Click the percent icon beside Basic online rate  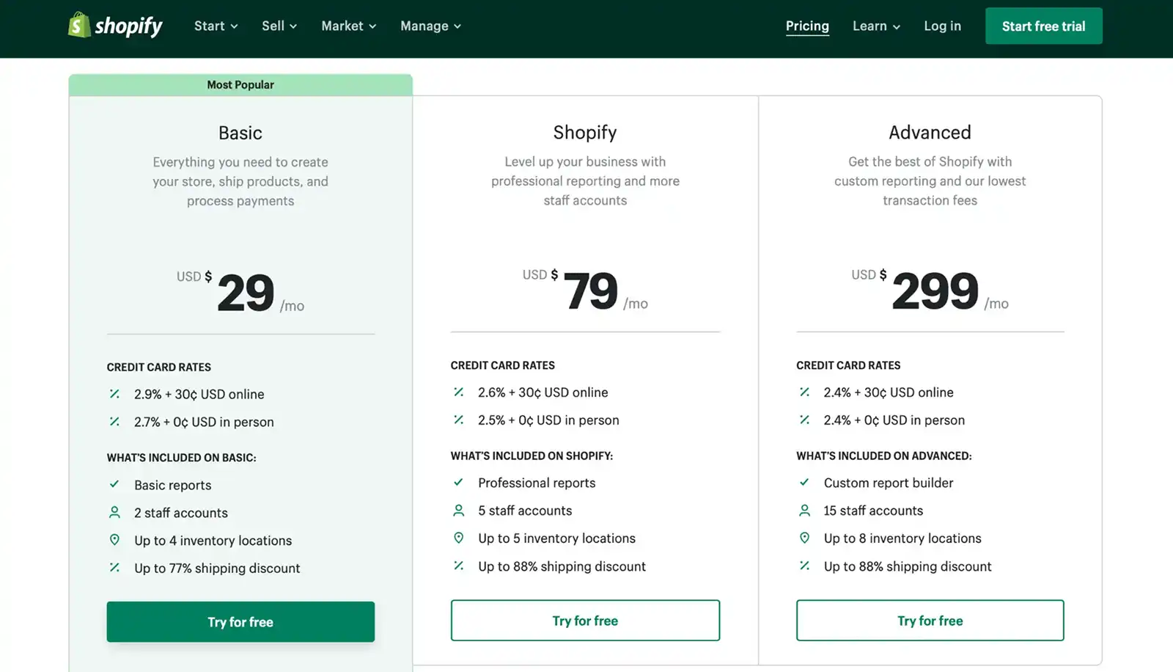click(114, 394)
